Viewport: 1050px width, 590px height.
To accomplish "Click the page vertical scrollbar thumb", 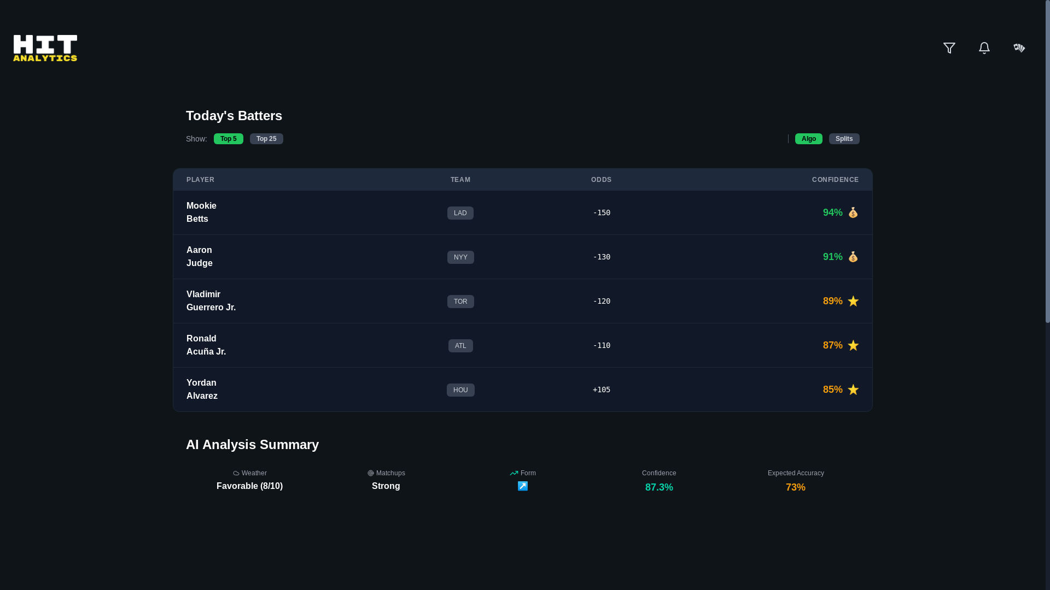I will coord(1047,162).
